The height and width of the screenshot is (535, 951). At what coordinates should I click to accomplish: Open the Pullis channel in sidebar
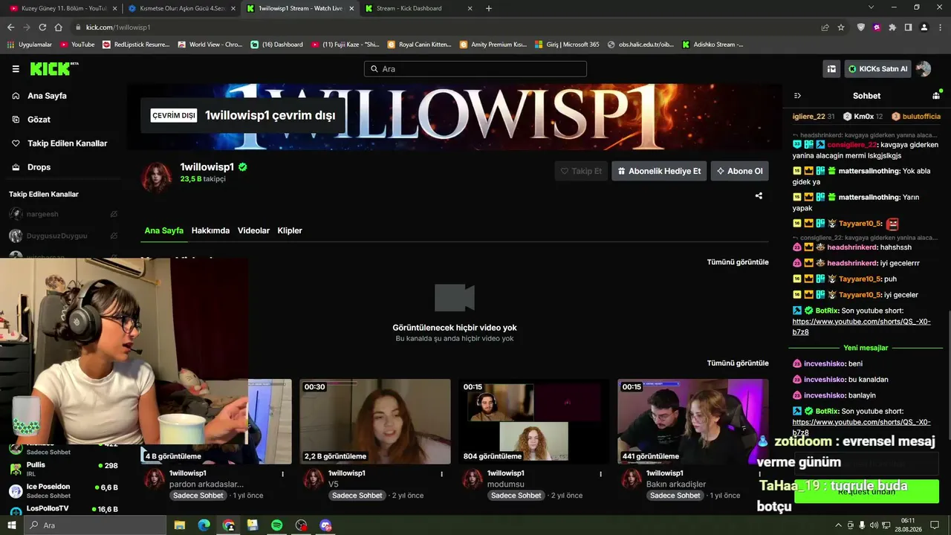[63, 469]
